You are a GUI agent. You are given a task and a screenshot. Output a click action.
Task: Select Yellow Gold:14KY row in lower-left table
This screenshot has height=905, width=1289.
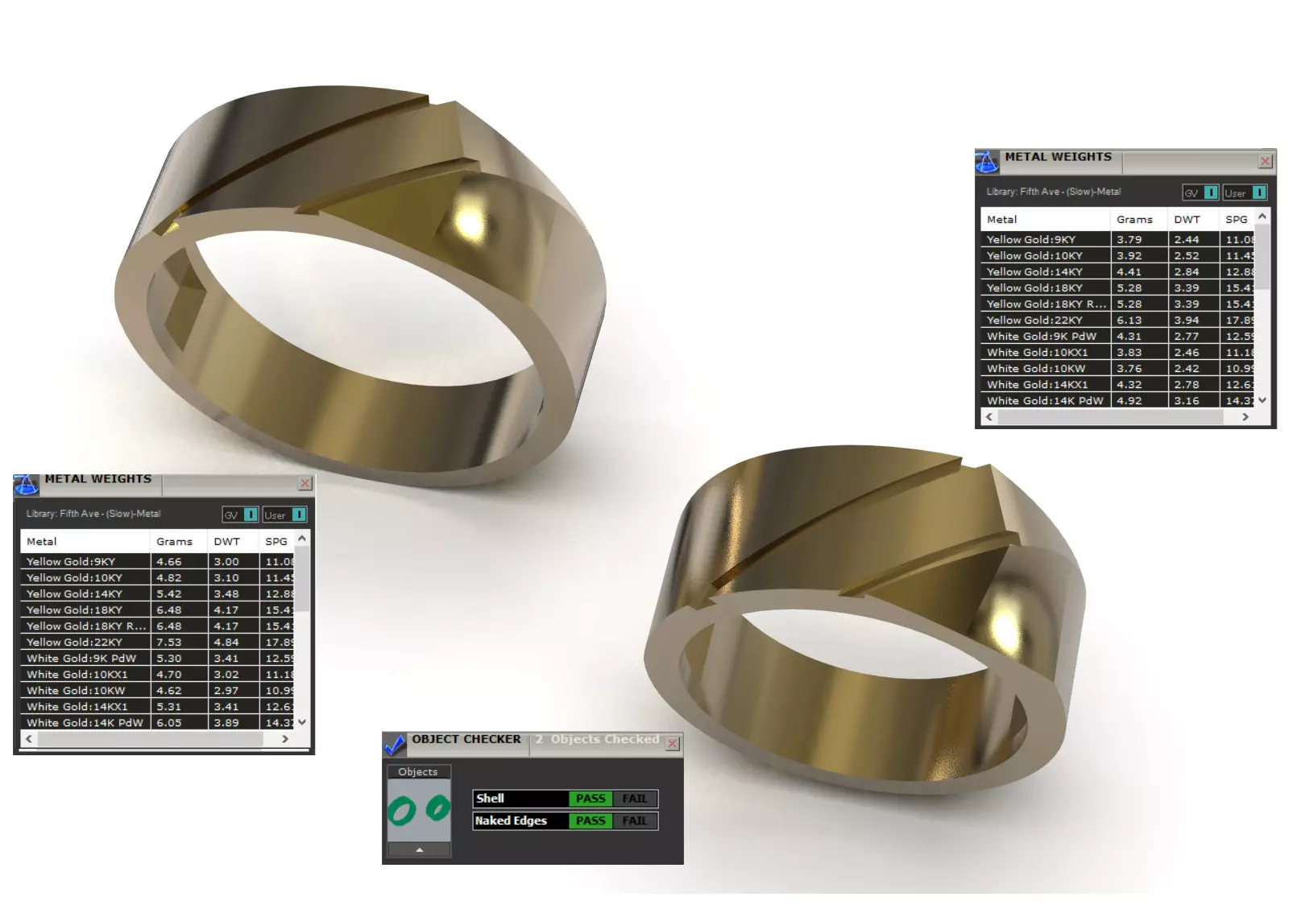pos(157,593)
